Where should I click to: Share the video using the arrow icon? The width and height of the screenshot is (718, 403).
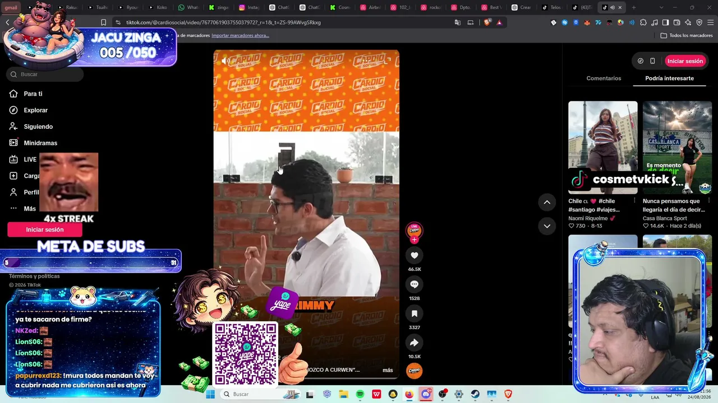[414, 343]
